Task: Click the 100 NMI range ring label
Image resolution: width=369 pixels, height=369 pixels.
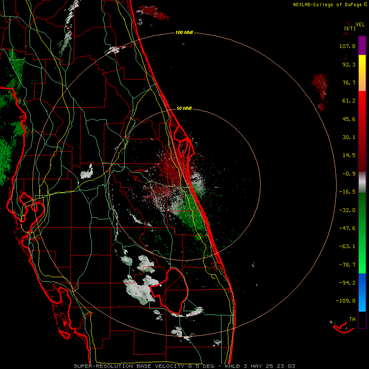Action: click(184, 32)
